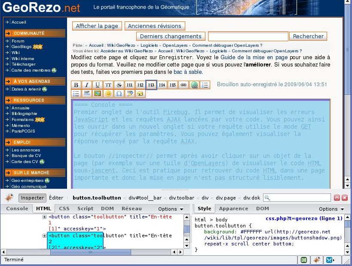Screen dimensions: 352x266
Task: Open the special characters Omega button
Action: click(x=119, y=93)
